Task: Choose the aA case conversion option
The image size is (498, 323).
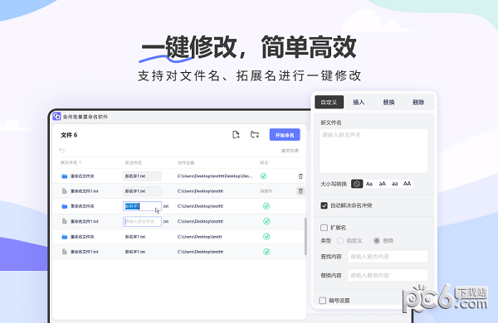Action: (x=382, y=184)
